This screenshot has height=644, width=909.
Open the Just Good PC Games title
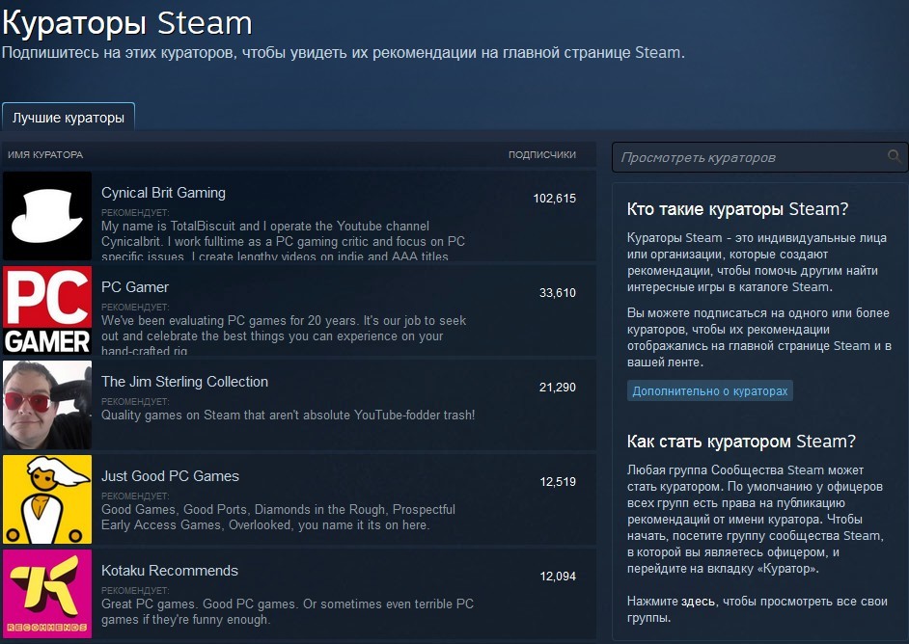coord(171,476)
